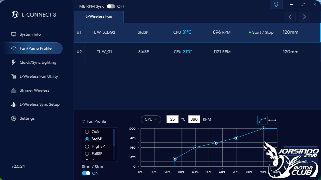
Task: Click the L-CONNECT 3 logo icon
Action: pyautogui.click(x=15, y=14)
